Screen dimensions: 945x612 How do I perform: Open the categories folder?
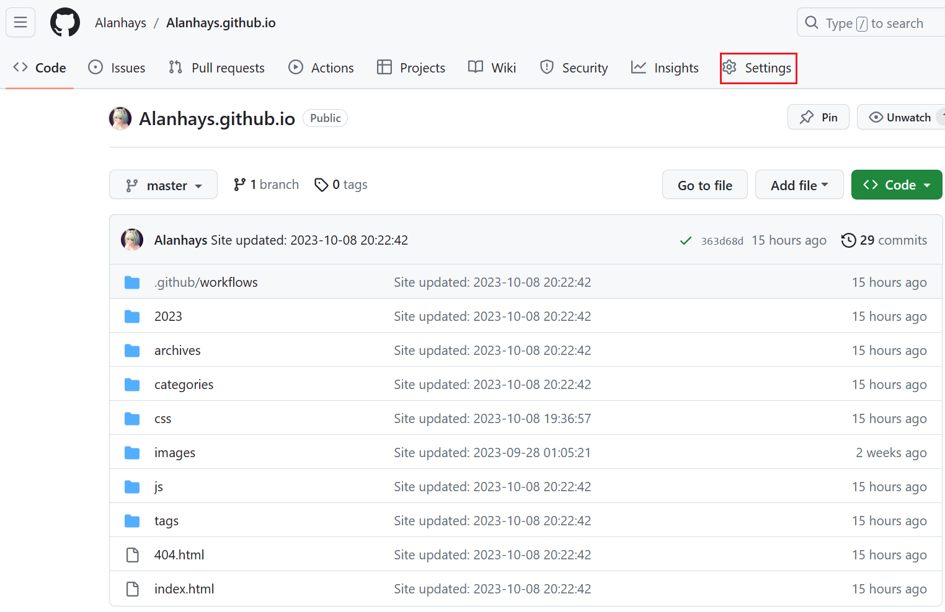click(x=184, y=385)
